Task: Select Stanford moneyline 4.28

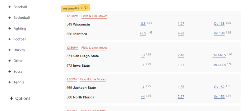Action: 181,33
